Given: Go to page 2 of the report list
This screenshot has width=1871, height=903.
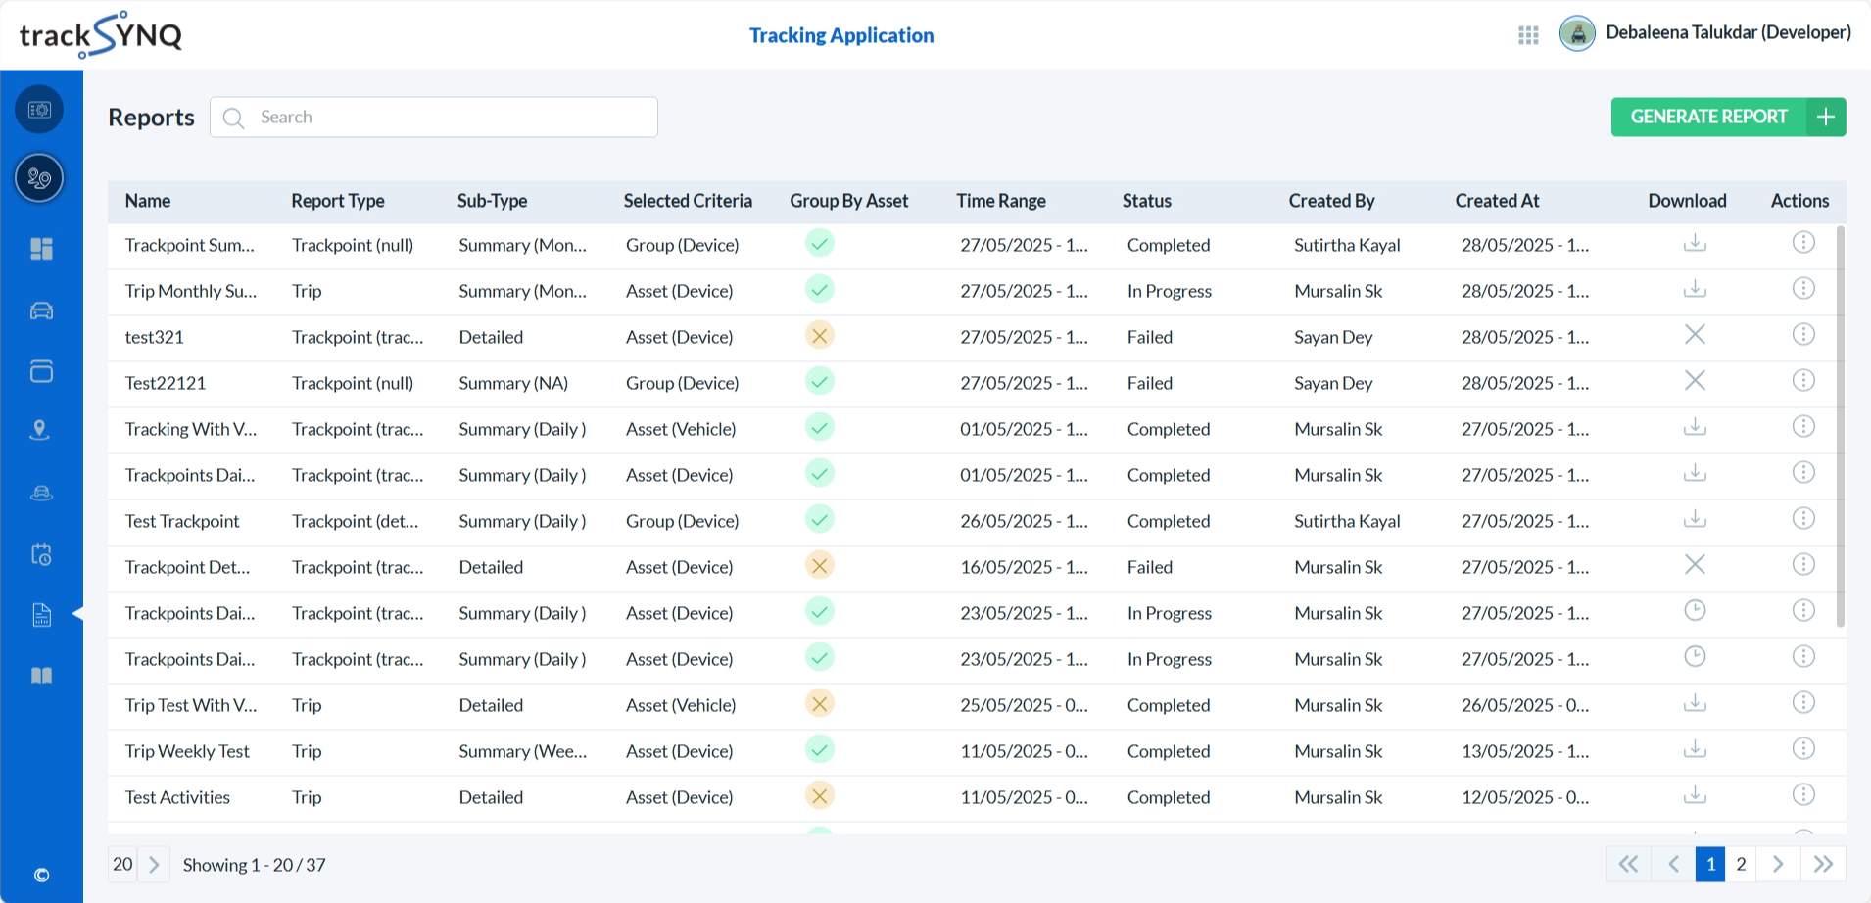Looking at the screenshot, I should coord(1742,864).
